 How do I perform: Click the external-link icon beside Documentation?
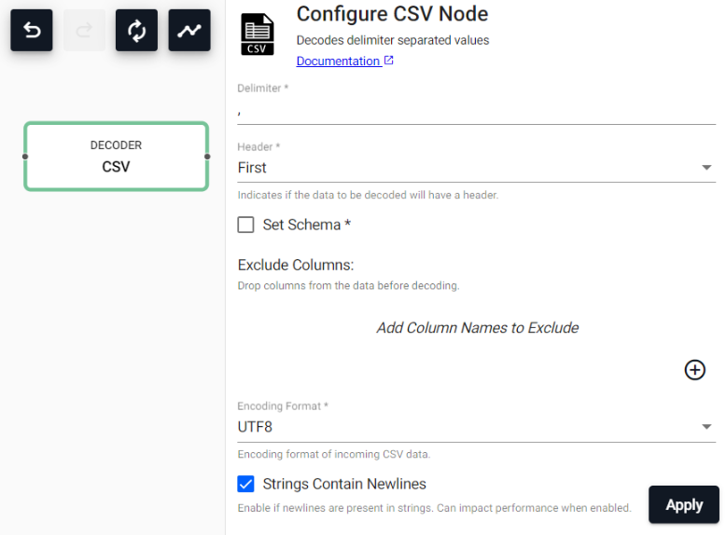click(389, 61)
